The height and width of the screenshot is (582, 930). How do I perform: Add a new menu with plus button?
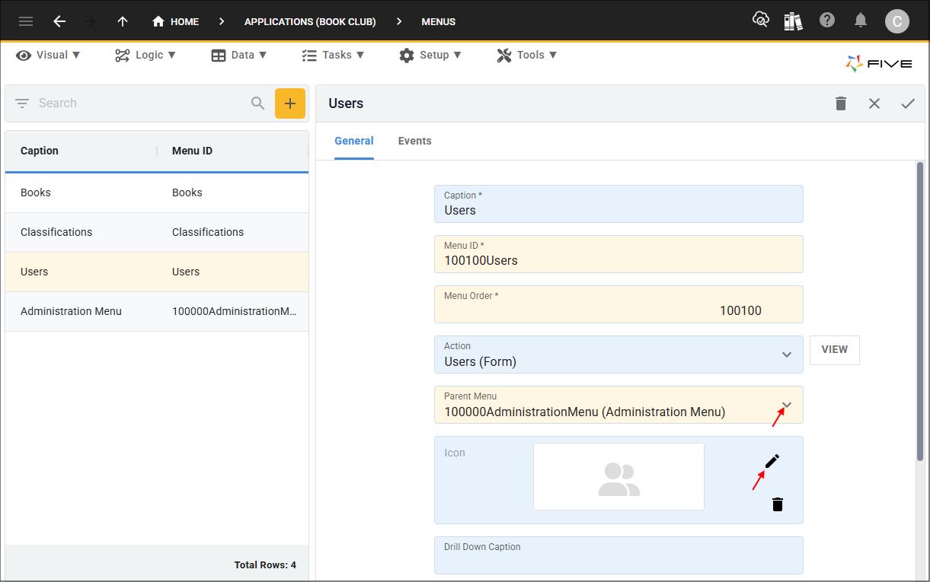coord(290,103)
